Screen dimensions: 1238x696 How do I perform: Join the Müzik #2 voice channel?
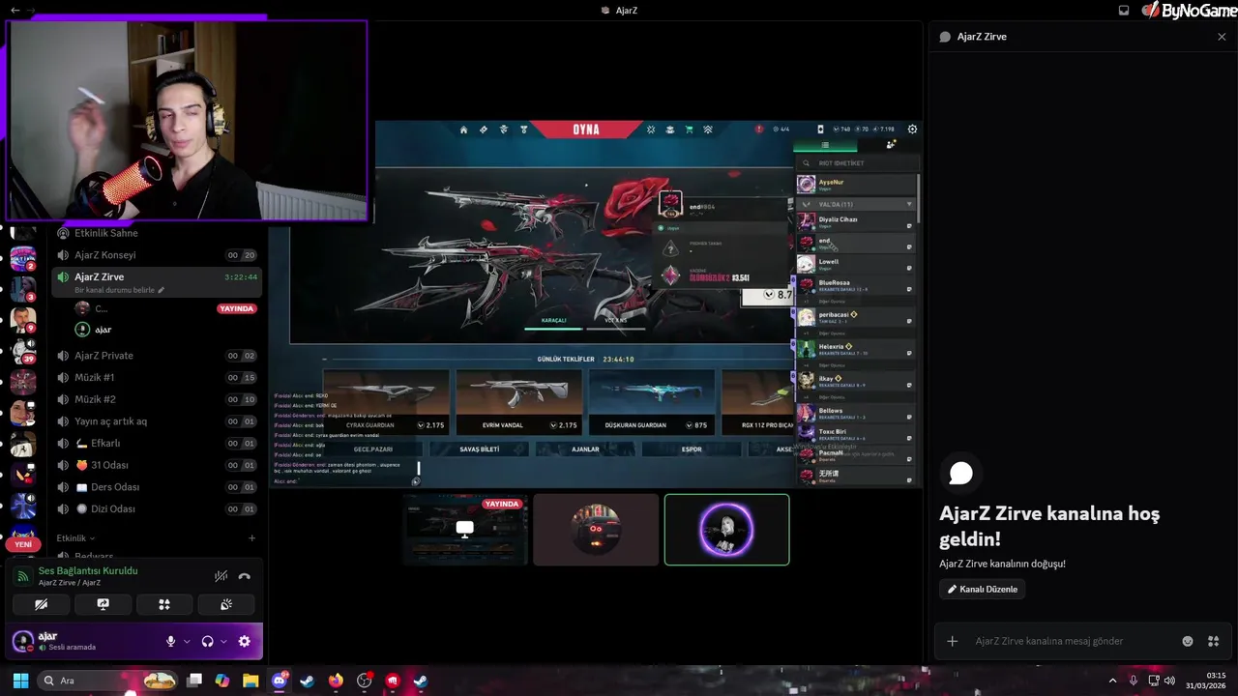[x=157, y=399]
